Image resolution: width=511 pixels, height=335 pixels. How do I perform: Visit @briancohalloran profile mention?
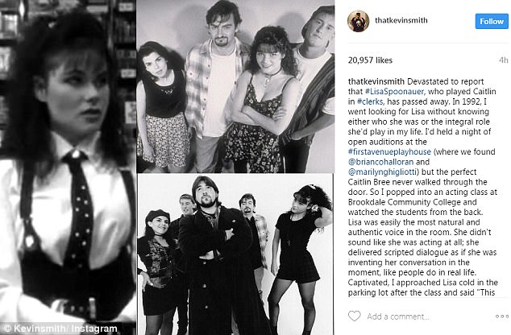[x=380, y=162]
